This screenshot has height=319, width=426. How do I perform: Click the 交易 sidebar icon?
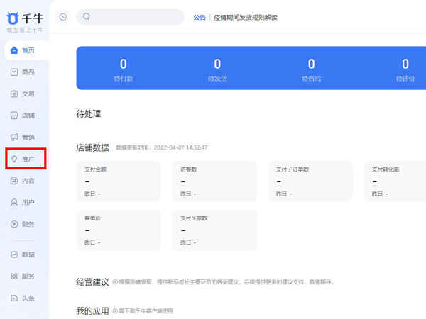(x=14, y=94)
